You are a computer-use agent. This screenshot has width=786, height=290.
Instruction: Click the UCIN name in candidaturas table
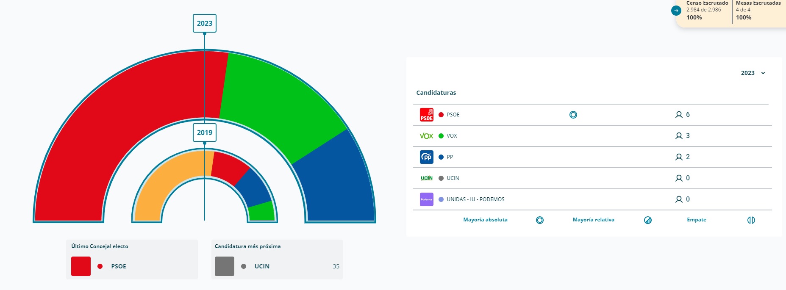(453, 178)
